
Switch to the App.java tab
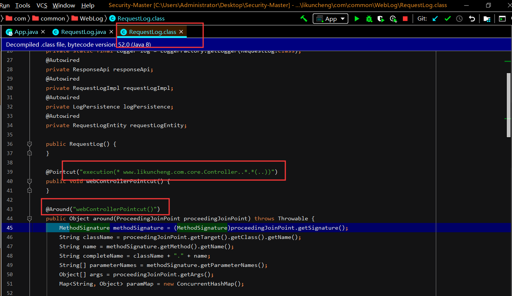point(26,32)
